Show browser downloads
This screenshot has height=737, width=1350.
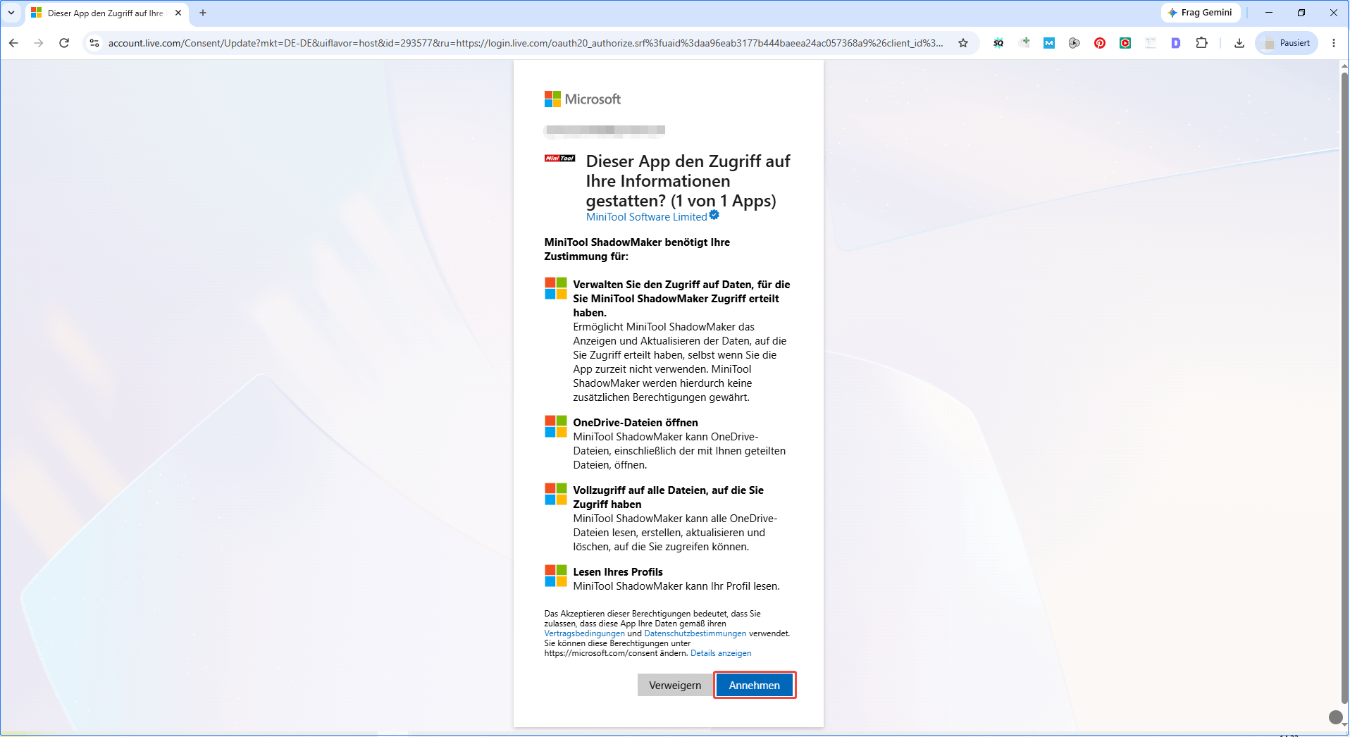point(1239,43)
